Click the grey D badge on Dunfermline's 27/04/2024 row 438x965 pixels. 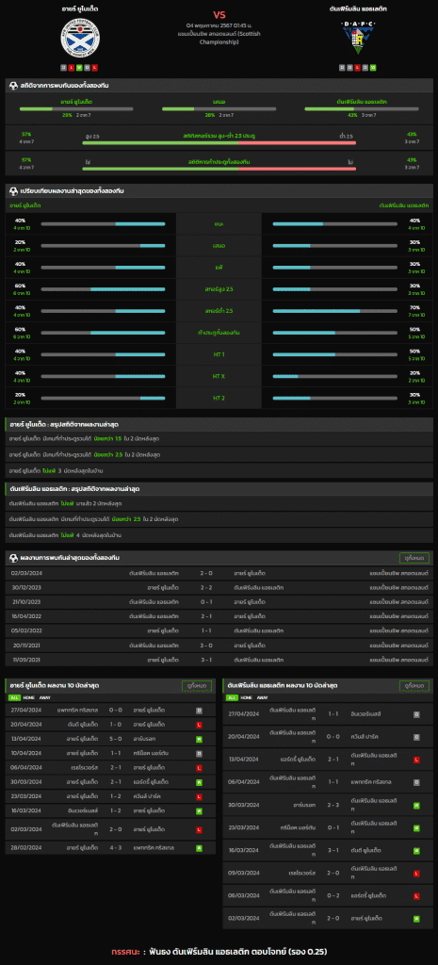coord(416,714)
